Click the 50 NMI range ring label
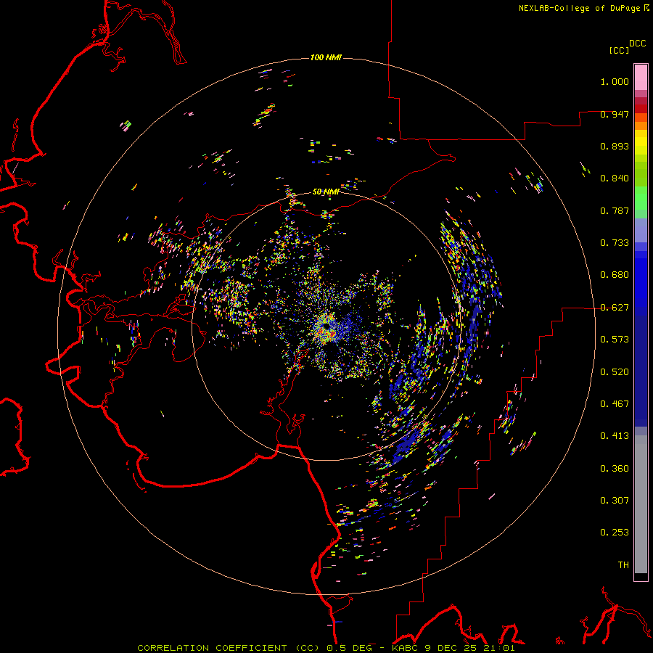The image size is (653, 653). pyautogui.click(x=326, y=192)
